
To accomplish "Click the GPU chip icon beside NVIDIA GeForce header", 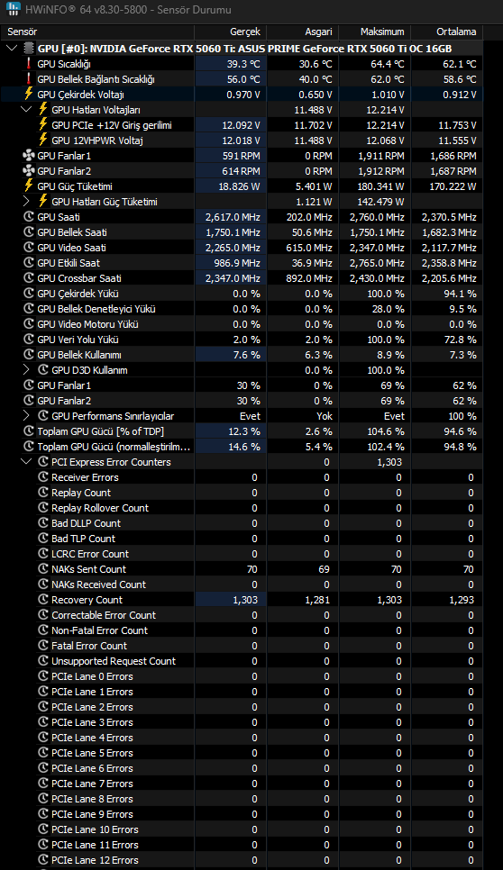I will [x=29, y=49].
